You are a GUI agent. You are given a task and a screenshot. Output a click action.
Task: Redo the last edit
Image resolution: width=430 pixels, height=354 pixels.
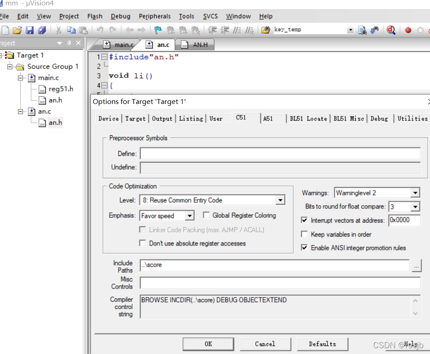coord(113,30)
